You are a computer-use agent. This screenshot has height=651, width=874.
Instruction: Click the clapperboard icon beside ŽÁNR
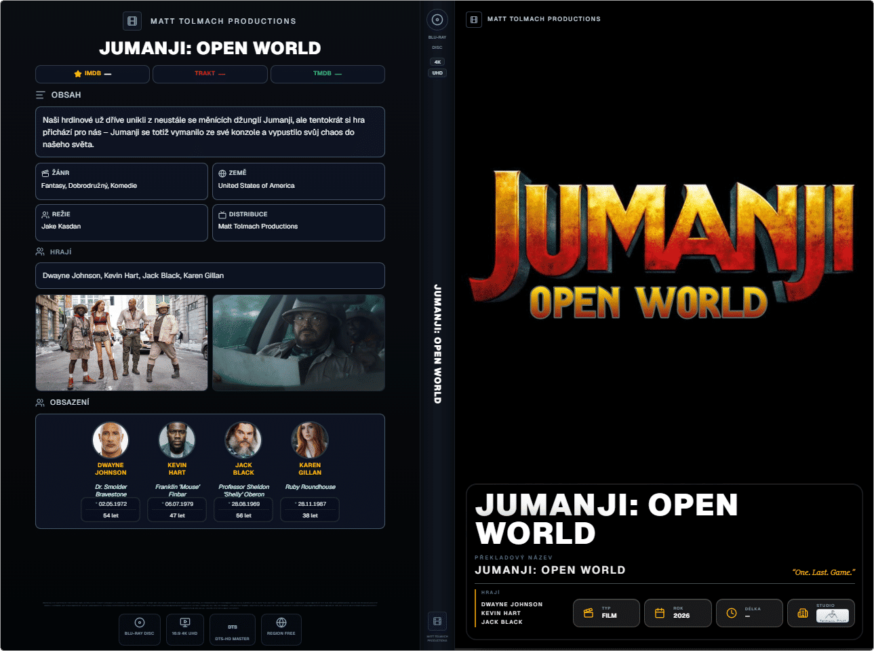coord(45,173)
